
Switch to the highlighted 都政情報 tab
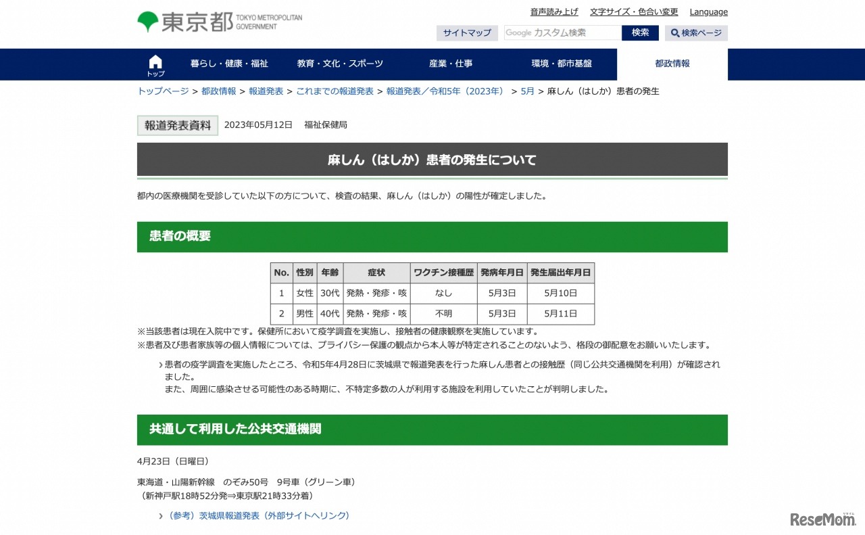[672, 64]
